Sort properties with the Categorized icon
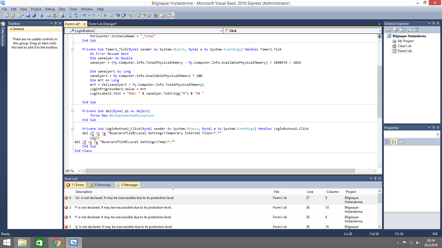 pyautogui.click(x=388, y=142)
